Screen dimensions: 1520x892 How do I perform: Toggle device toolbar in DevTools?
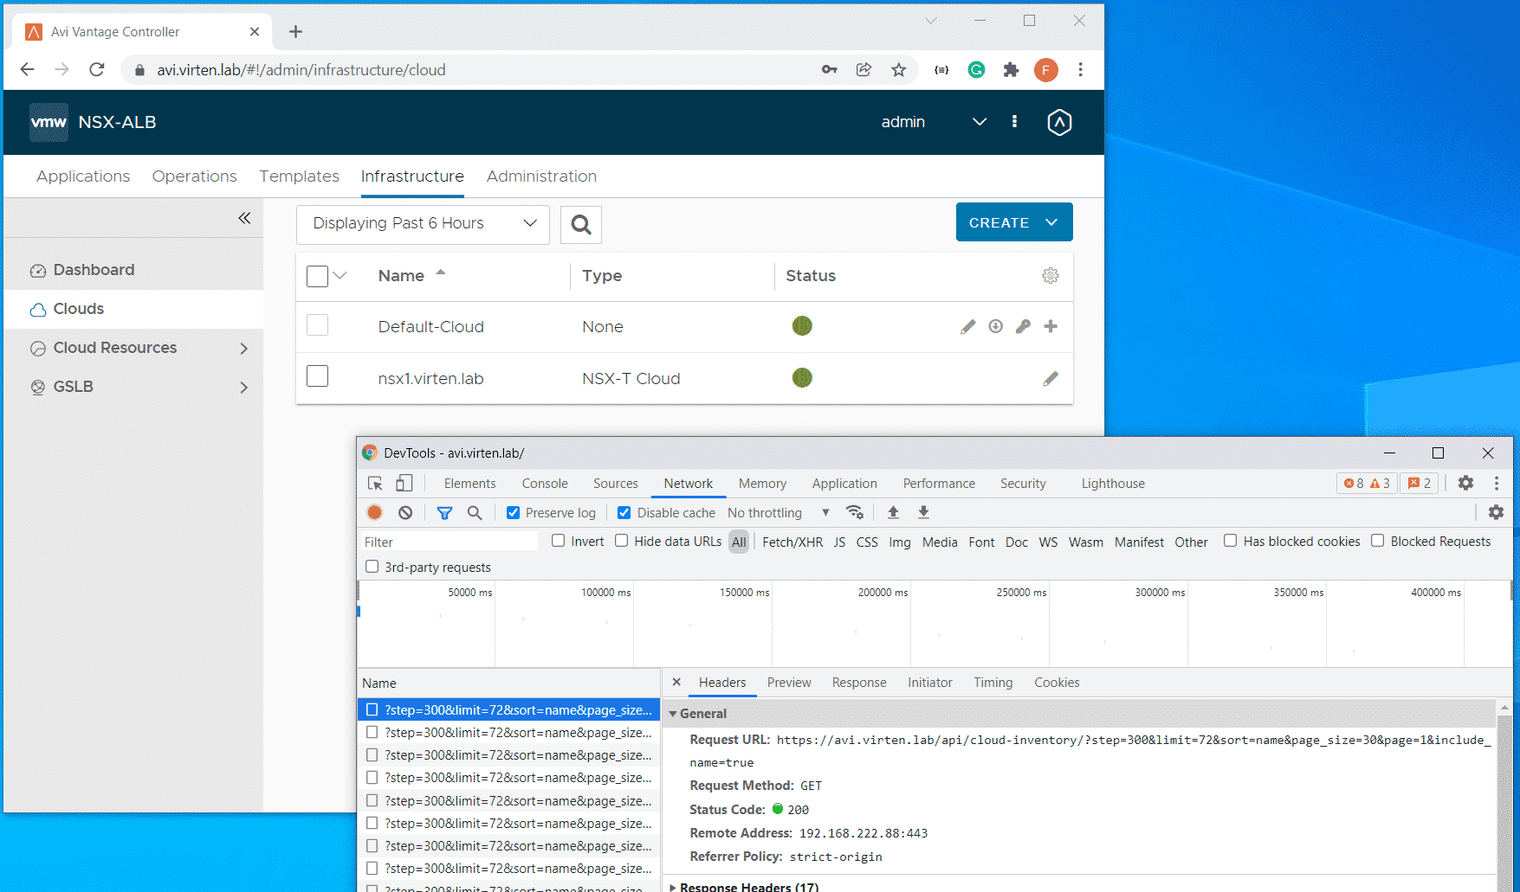[404, 484]
